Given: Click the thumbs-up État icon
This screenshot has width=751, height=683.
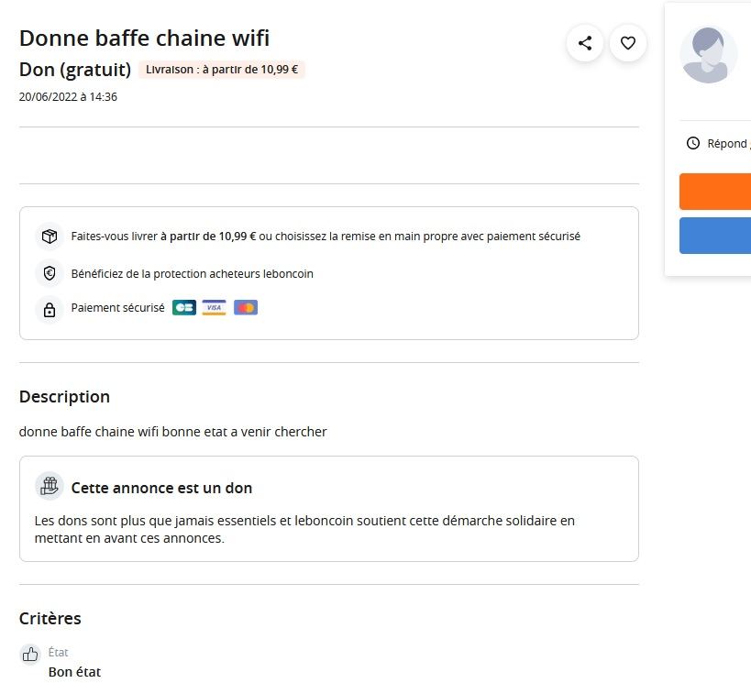Looking at the screenshot, I should (x=30, y=654).
